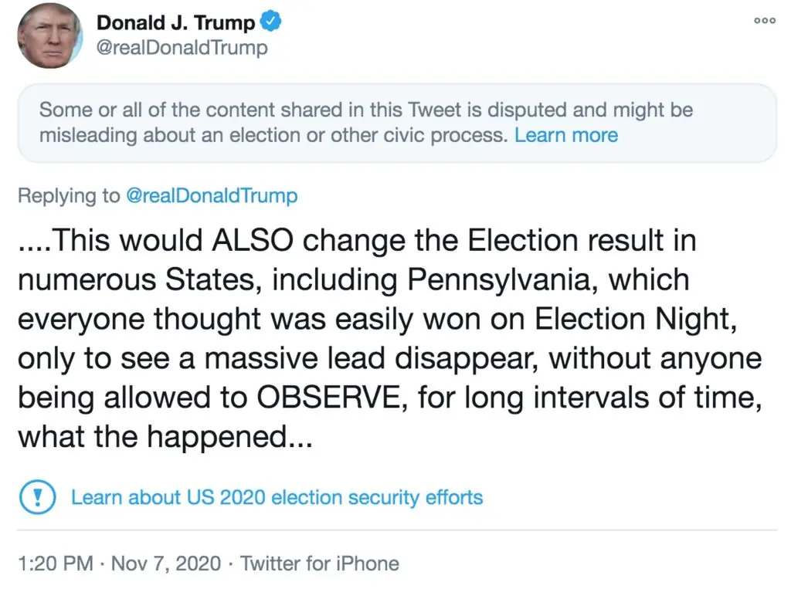The height and width of the screenshot is (589, 791).
Task: Click the "Replying to" label text
Action: click(x=69, y=195)
